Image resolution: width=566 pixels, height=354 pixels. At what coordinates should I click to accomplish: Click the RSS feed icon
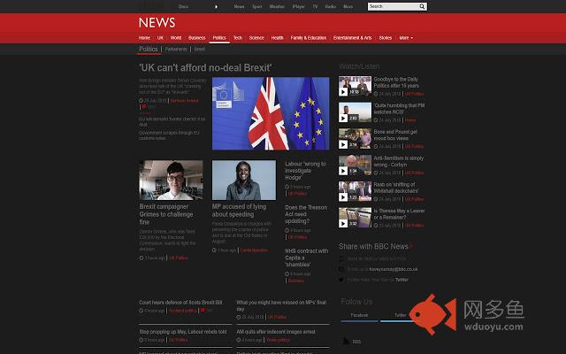(x=346, y=342)
